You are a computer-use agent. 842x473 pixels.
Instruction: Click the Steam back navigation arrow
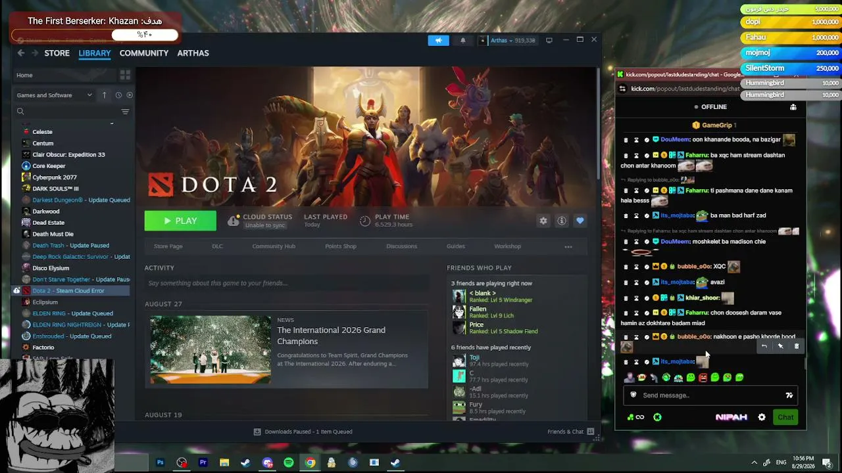point(21,53)
